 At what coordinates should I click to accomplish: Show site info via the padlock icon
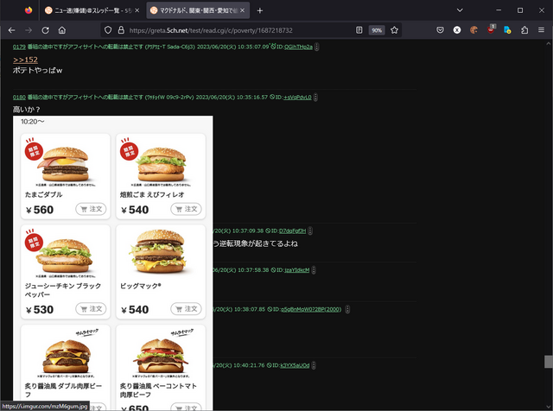point(121,30)
